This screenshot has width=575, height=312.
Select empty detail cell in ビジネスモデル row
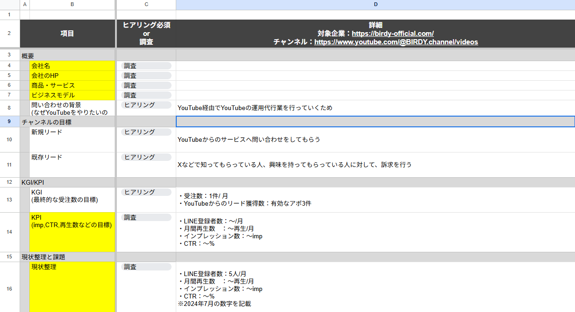375,95
